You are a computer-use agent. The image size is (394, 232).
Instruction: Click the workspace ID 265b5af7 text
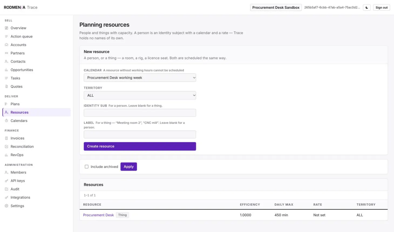(x=332, y=8)
